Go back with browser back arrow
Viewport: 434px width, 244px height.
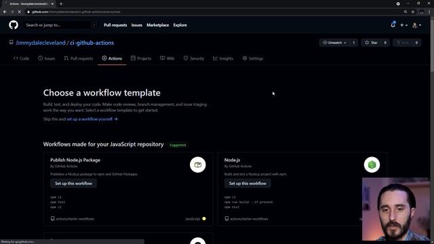click(5, 12)
